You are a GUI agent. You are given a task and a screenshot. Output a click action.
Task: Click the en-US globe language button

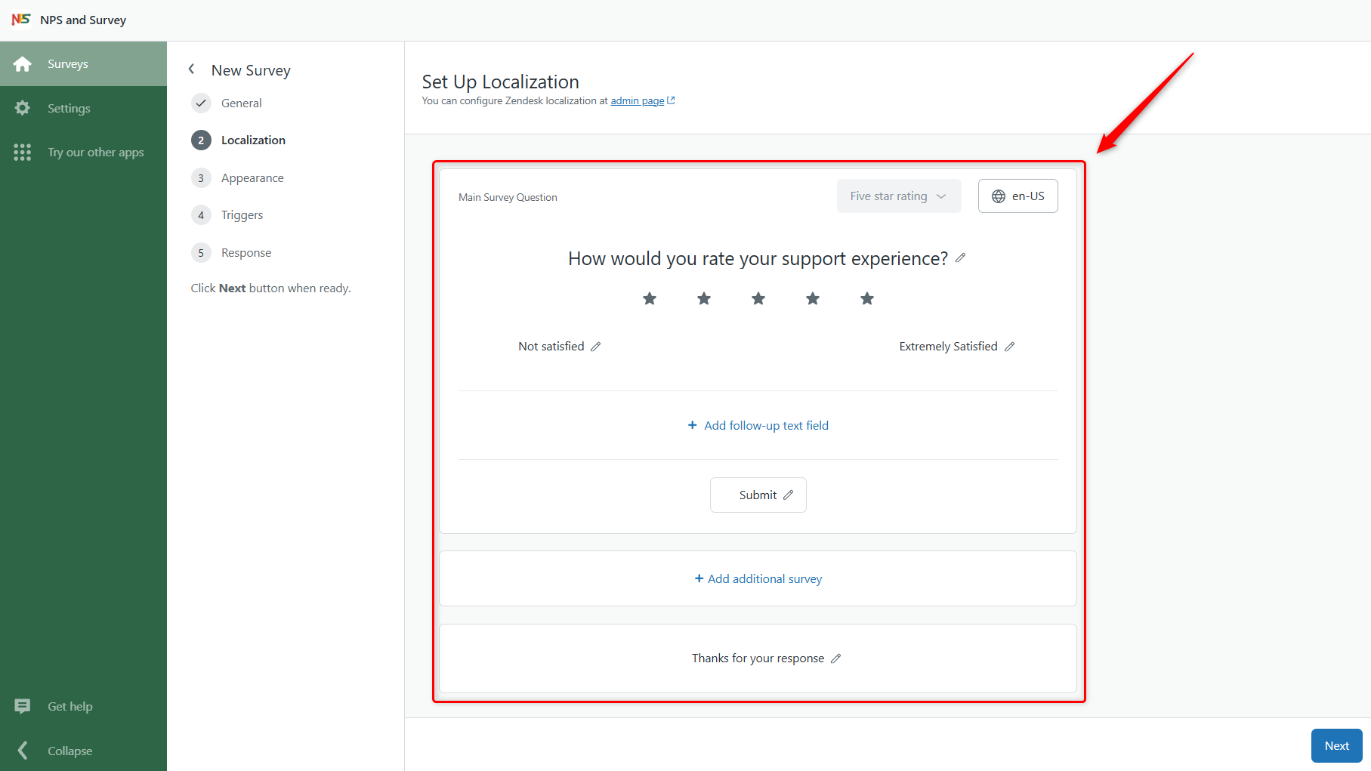[x=1017, y=196]
